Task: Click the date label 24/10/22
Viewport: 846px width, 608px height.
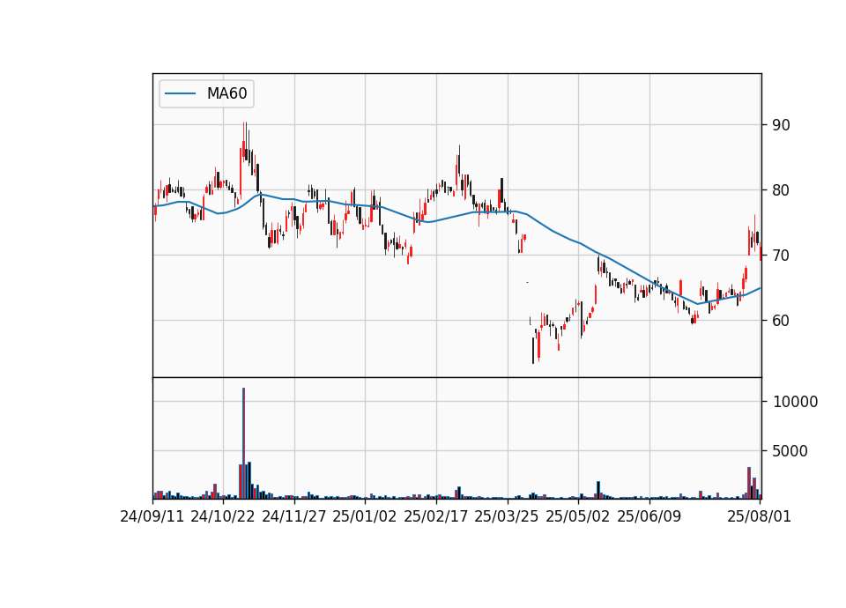Action: pyautogui.click(x=223, y=516)
